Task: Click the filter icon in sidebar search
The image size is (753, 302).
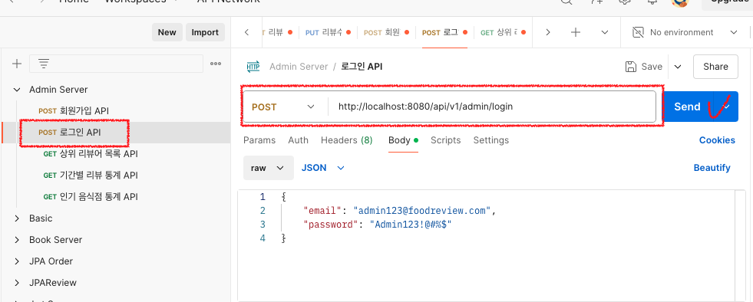Action: point(44,64)
